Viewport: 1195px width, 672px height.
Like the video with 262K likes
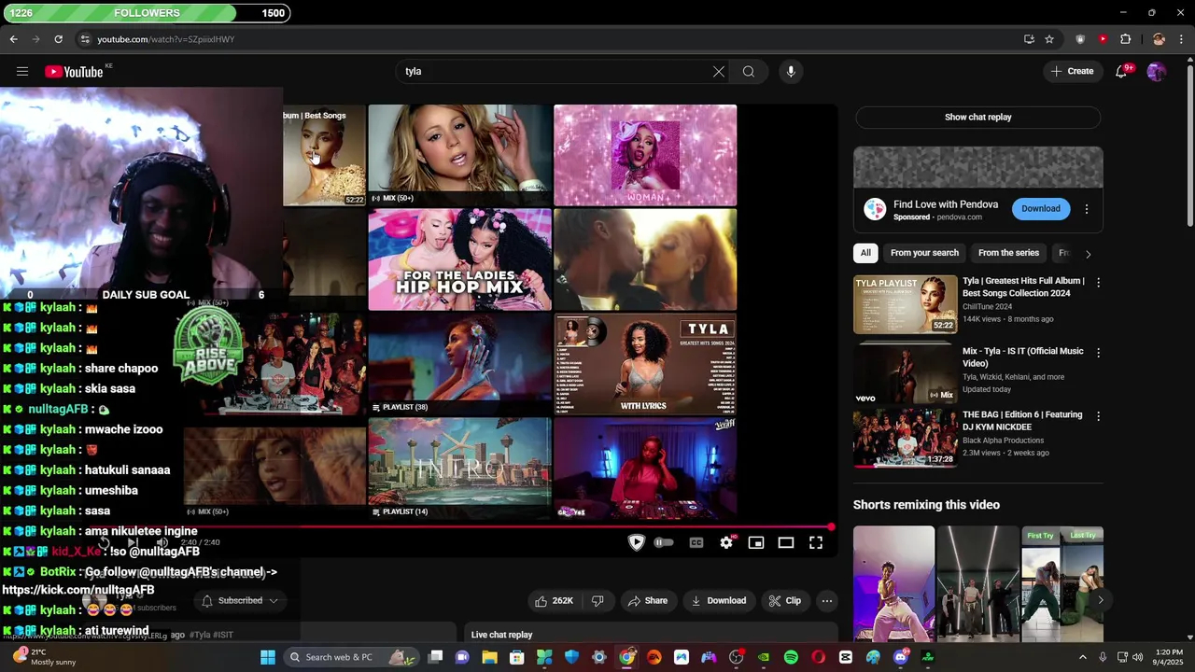[555, 600]
